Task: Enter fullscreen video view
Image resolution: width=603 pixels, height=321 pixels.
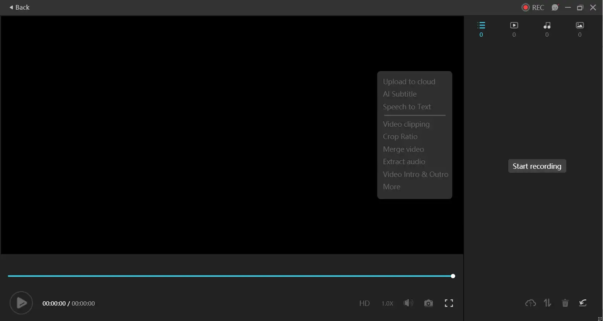Action: click(449, 303)
